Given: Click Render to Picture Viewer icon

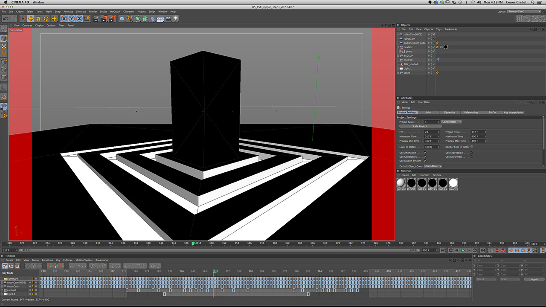Looking at the screenshot, I should [x=104, y=19].
